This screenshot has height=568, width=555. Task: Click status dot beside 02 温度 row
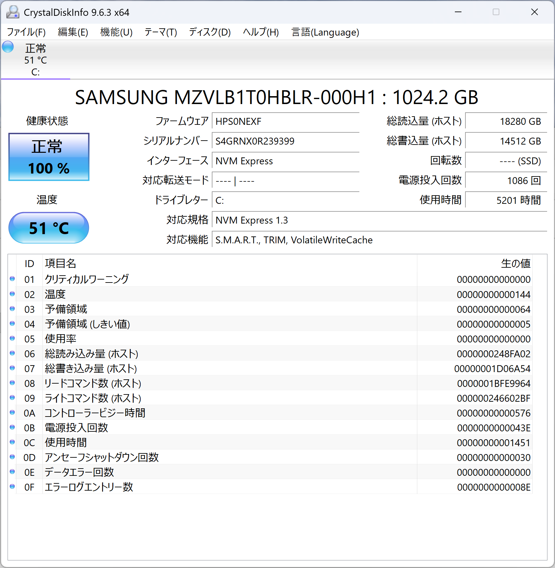pyautogui.click(x=12, y=294)
